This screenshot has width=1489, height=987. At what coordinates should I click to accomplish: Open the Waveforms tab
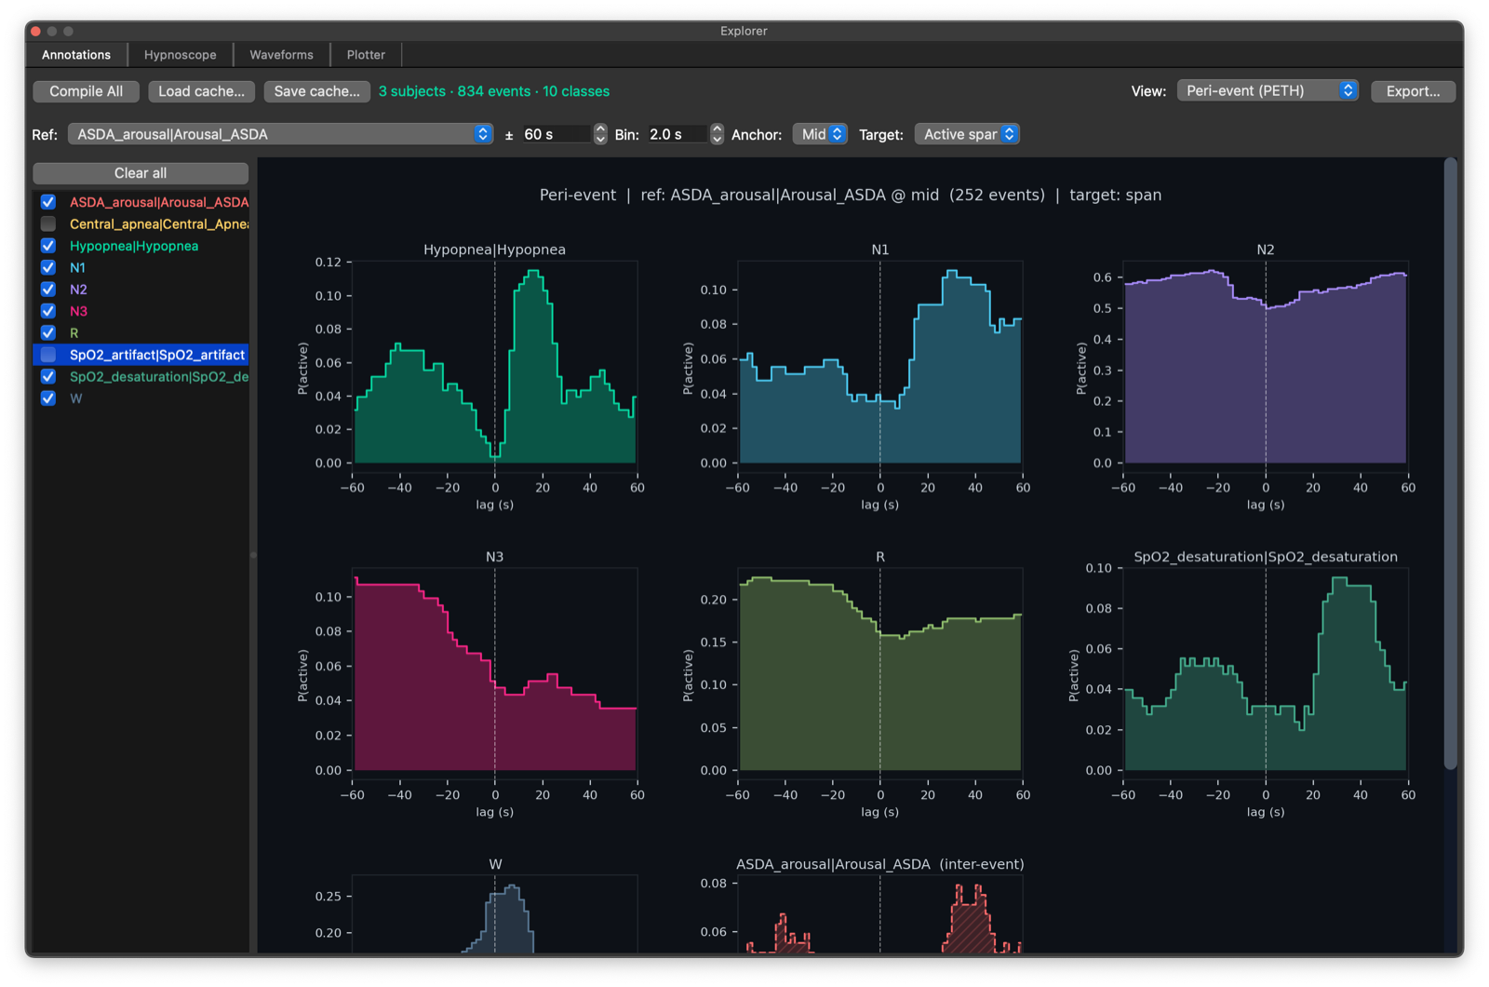coord(281,55)
